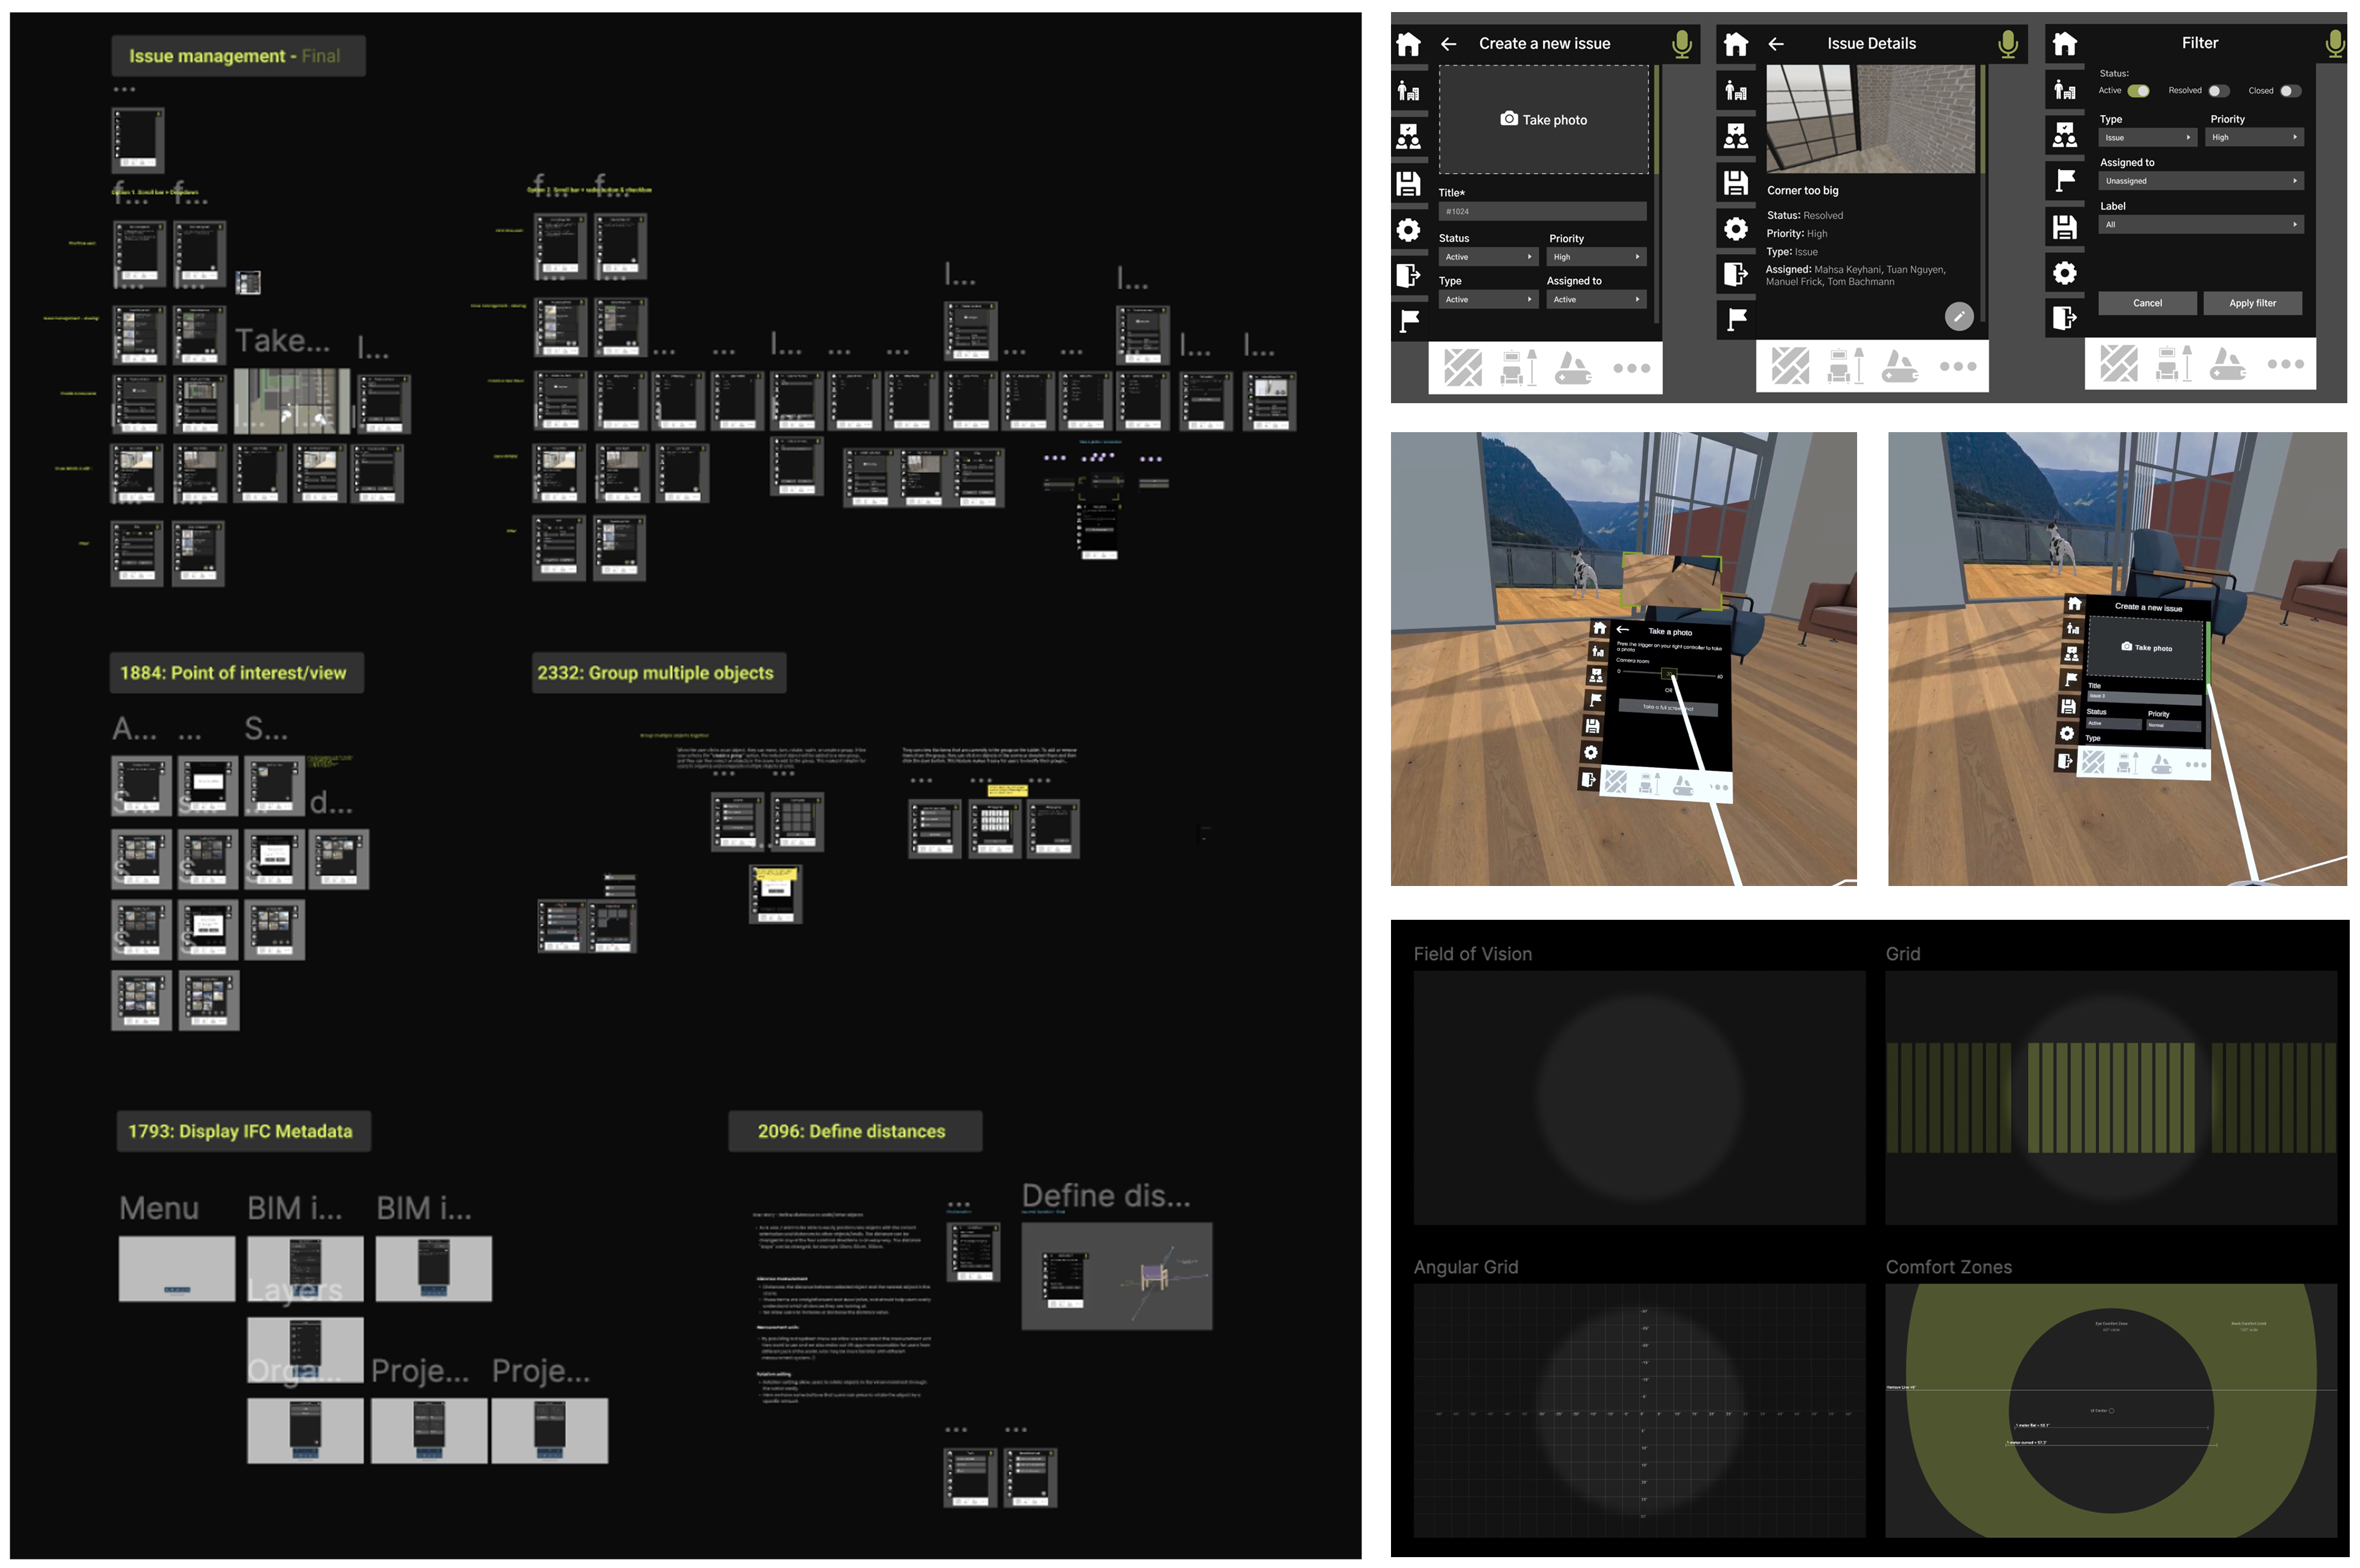Viewport: 2360px width, 1568px height.
Task: Open collaboration people icon in Create a new issue panel
Action: point(1407,137)
